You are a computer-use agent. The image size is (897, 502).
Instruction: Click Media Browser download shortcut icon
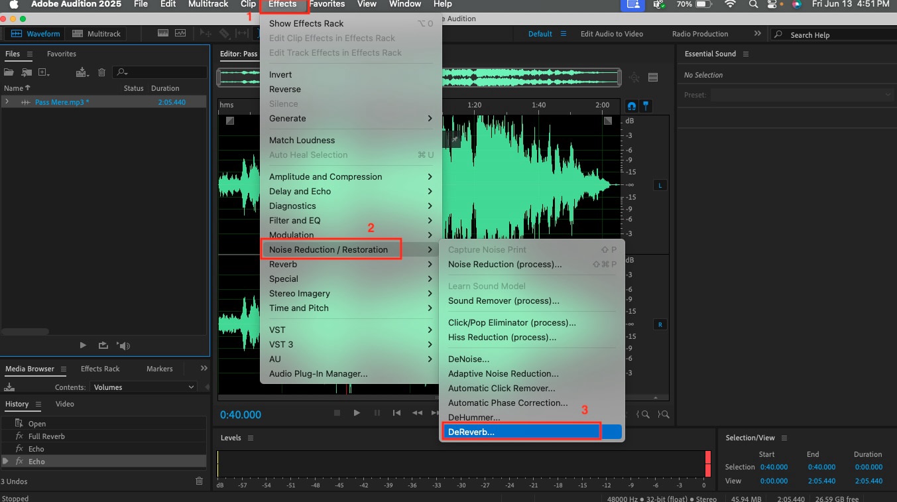[x=9, y=387]
